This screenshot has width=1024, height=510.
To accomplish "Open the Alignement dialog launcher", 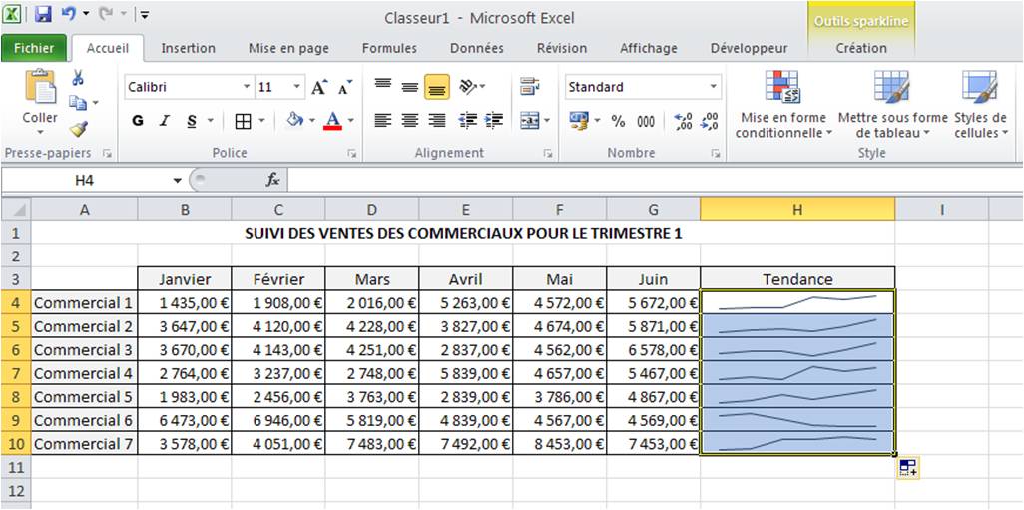I will (x=547, y=154).
